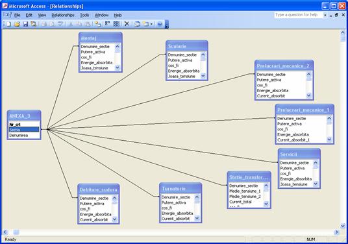Screen dimensions: 348x244
Task: Click the Database Window icon
Action: [137, 24]
